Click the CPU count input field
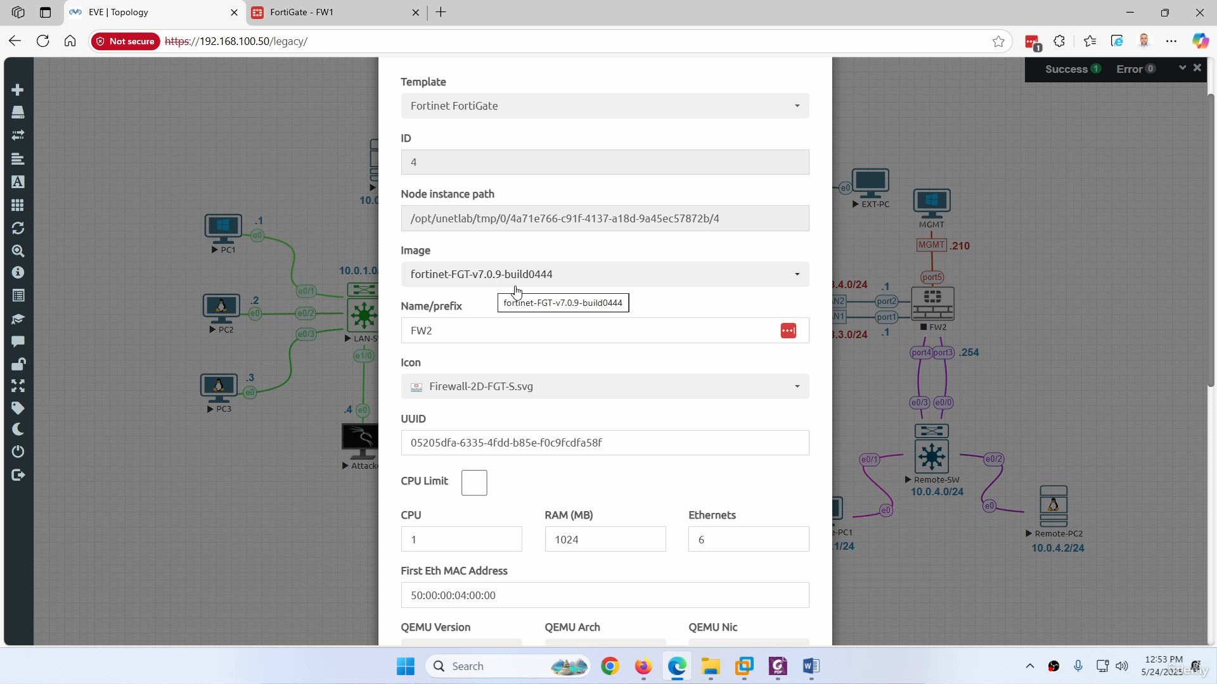The height and width of the screenshot is (684, 1217). tap(461, 540)
